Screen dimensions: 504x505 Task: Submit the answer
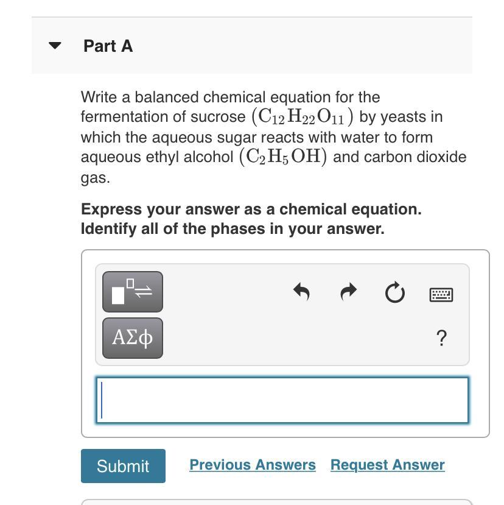(124, 465)
